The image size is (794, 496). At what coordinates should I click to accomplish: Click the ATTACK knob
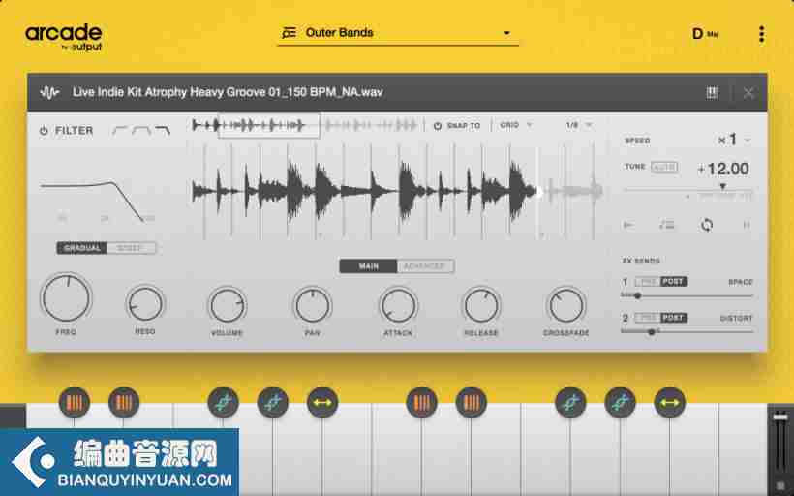click(x=398, y=305)
